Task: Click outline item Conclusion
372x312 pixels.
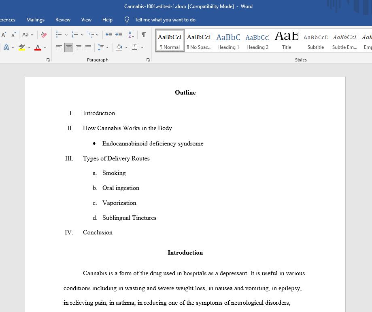Action: tap(98, 232)
